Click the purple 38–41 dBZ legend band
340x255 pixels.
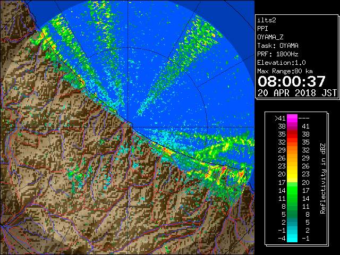292,126
